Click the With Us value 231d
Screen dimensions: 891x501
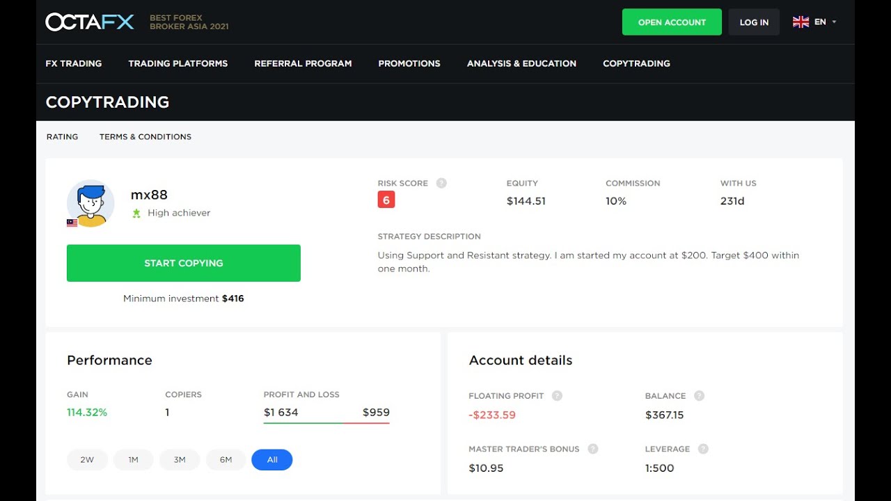(732, 201)
